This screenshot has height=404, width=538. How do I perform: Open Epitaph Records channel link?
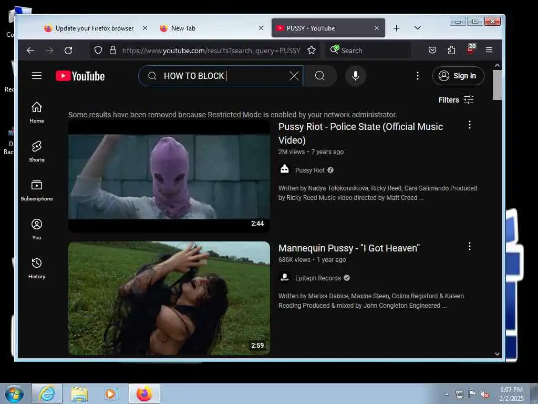[318, 278]
